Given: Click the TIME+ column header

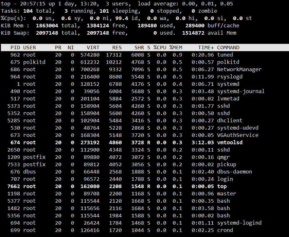Looking at the screenshot, I should tap(206, 48).
